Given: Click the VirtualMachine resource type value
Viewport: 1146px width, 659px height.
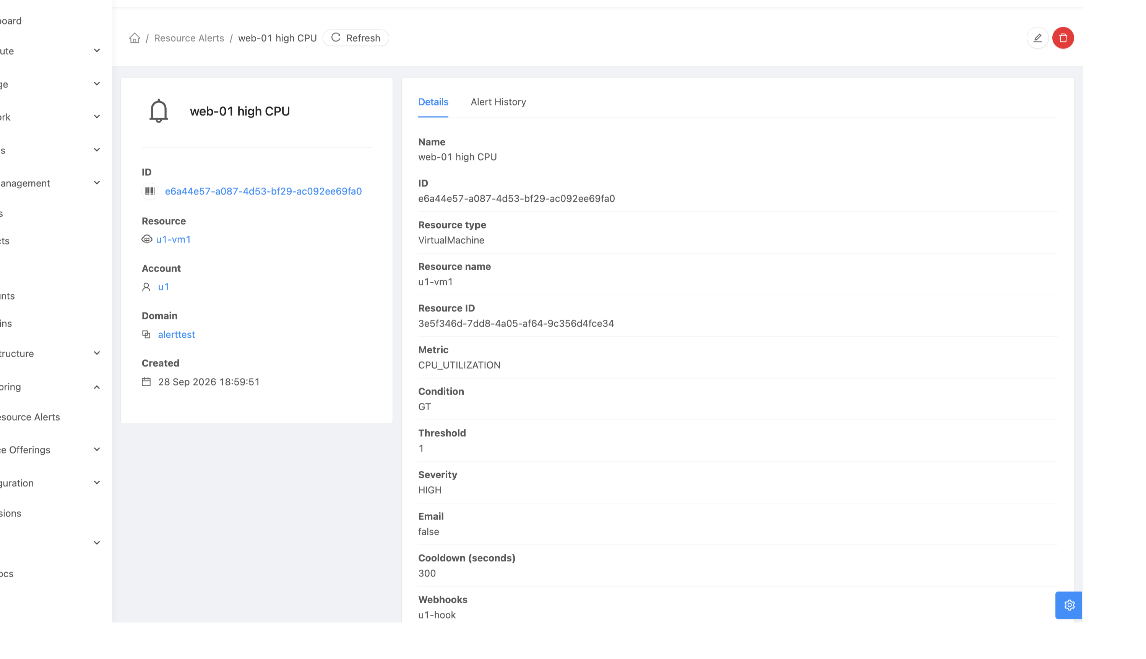Looking at the screenshot, I should pos(451,240).
